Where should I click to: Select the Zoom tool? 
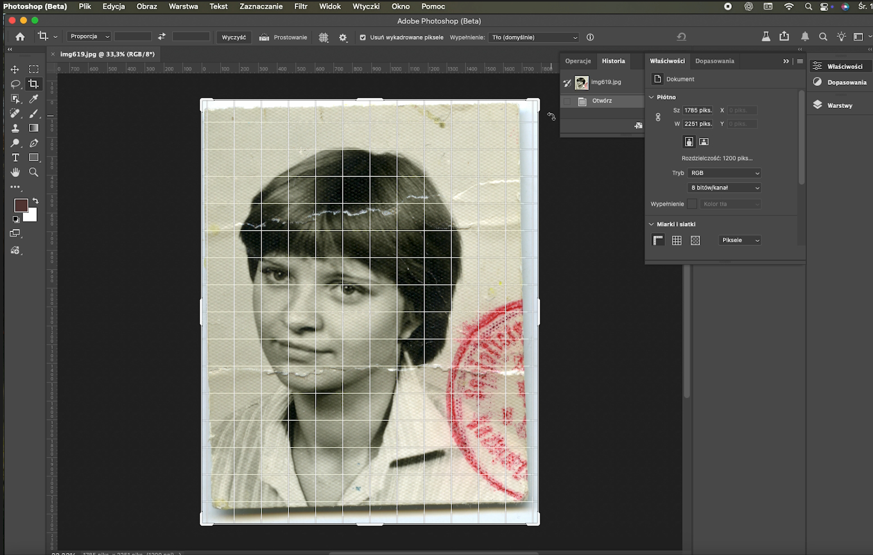click(x=34, y=172)
